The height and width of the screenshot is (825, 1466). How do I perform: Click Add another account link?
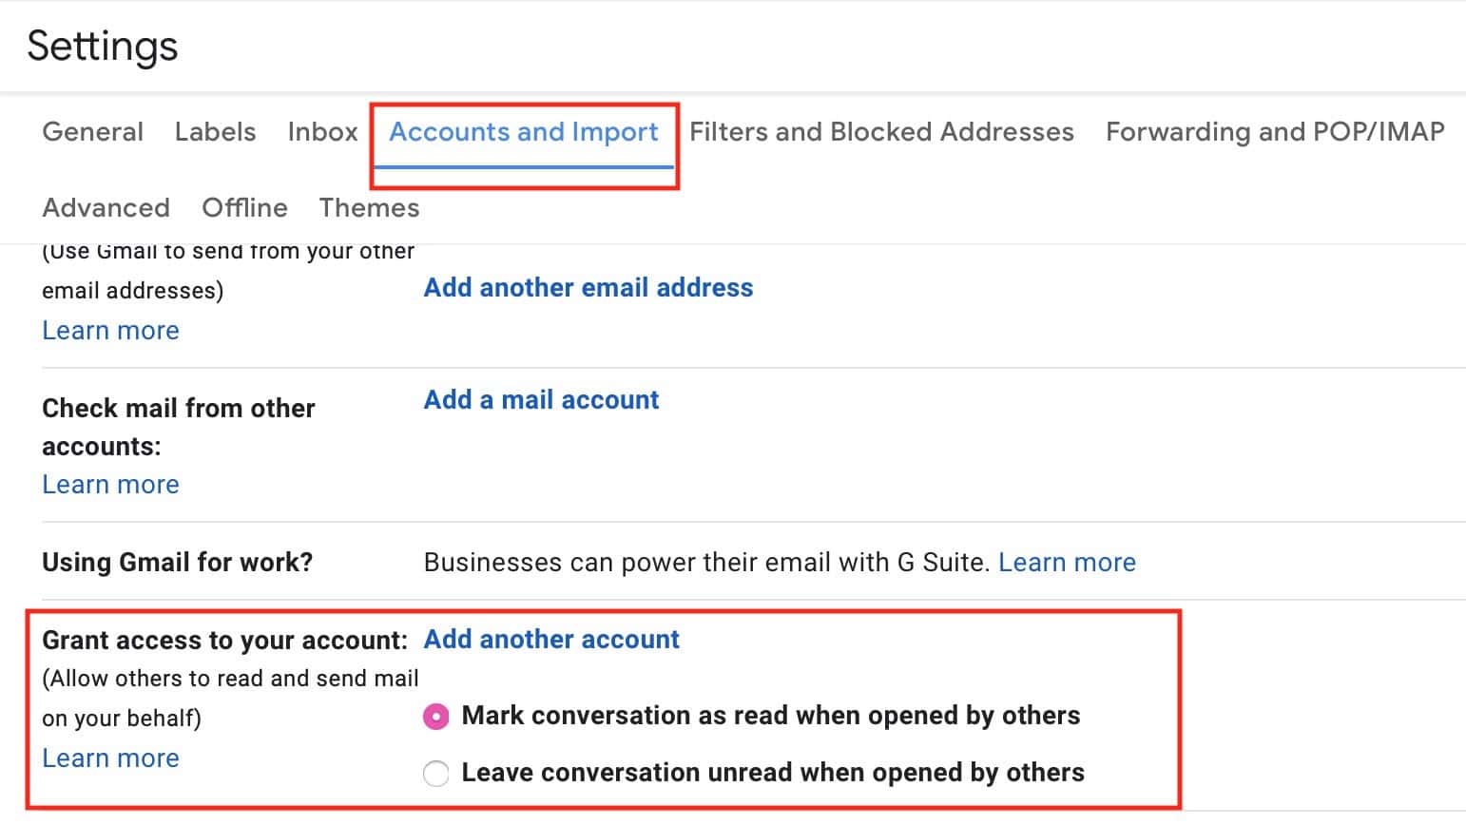(x=551, y=639)
